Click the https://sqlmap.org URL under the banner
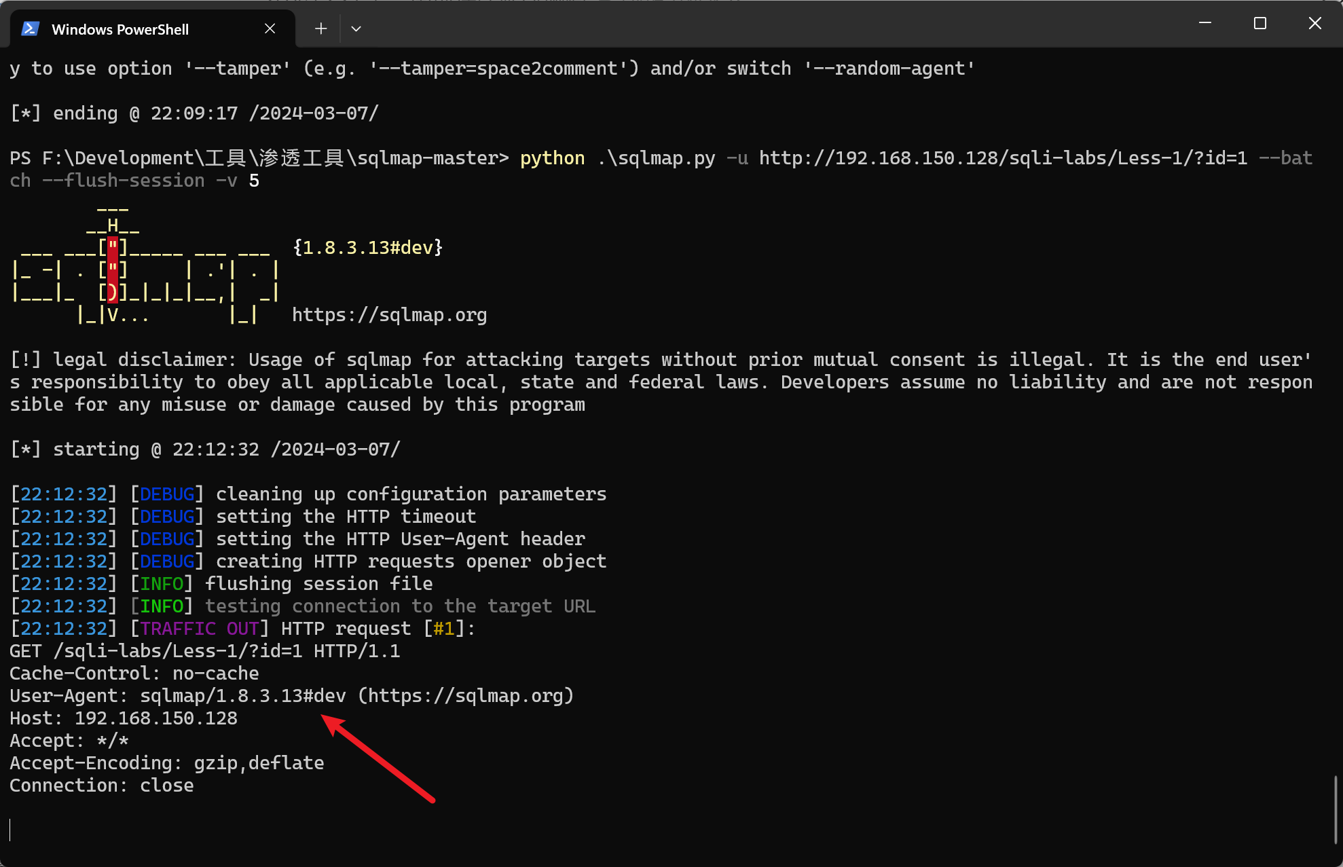Viewport: 1343px width, 867px height. [390, 315]
